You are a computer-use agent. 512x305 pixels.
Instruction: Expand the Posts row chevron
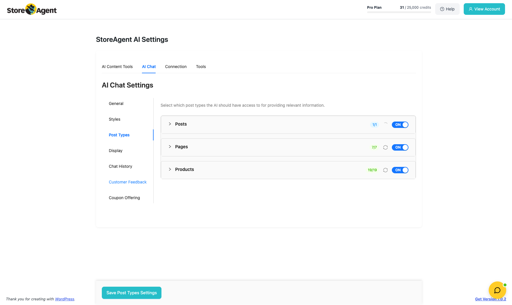pos(170,124)
